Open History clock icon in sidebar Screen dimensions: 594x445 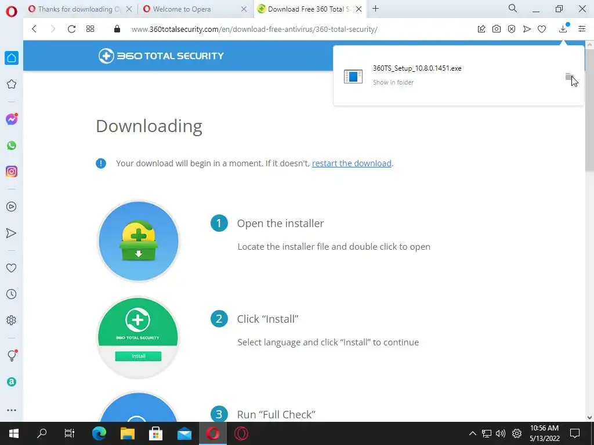[12, 294]
